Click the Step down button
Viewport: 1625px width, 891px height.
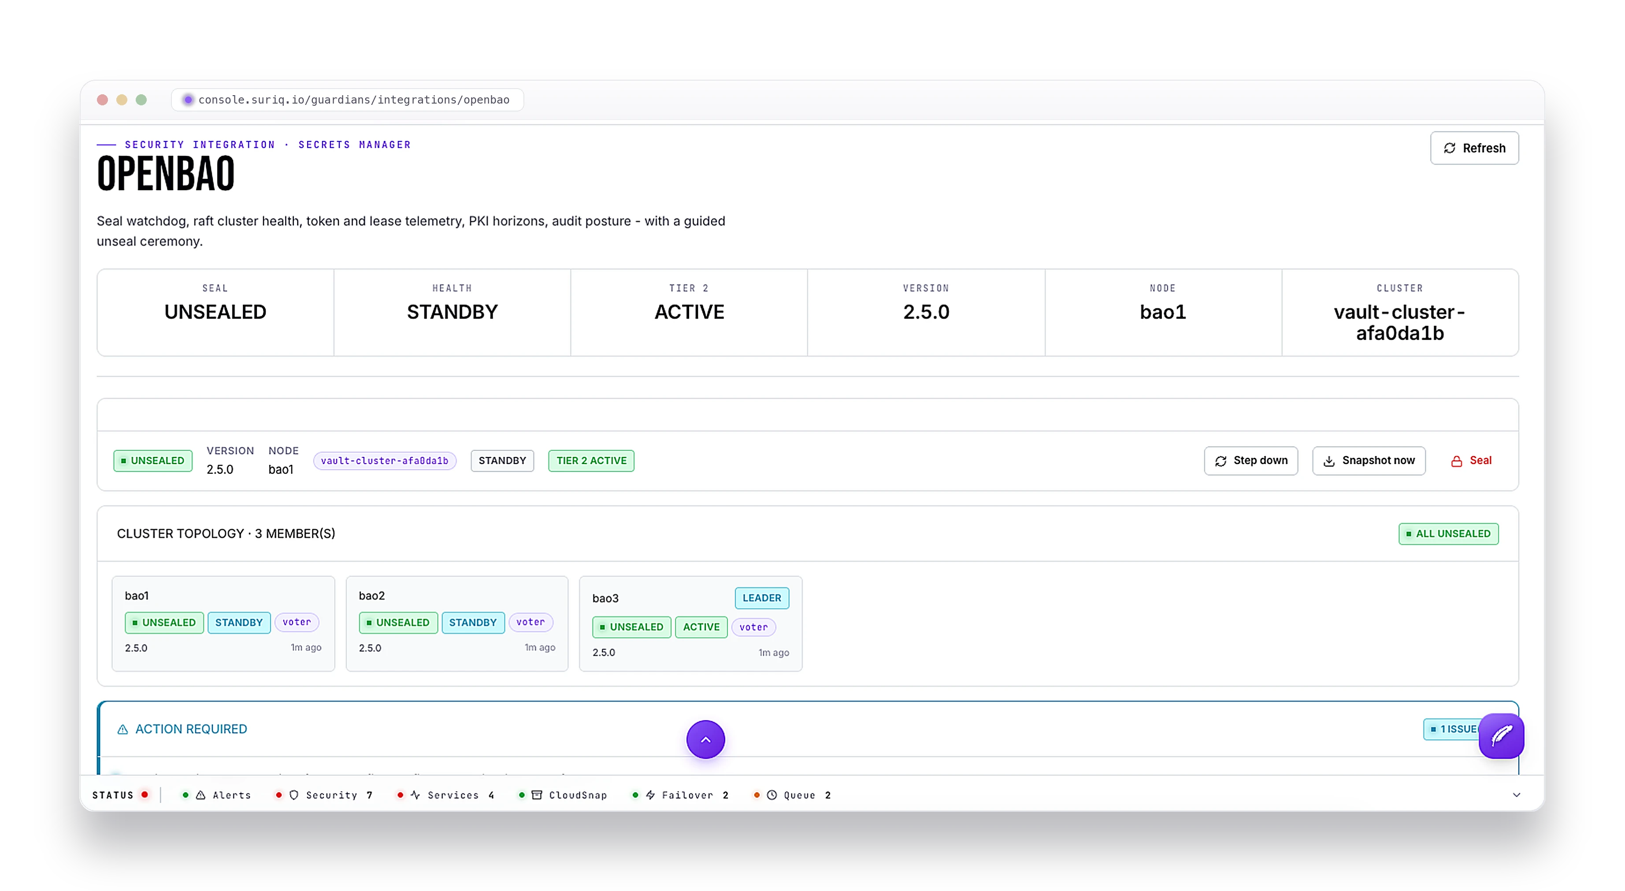pyautogui.click(x=1250, y=460)
